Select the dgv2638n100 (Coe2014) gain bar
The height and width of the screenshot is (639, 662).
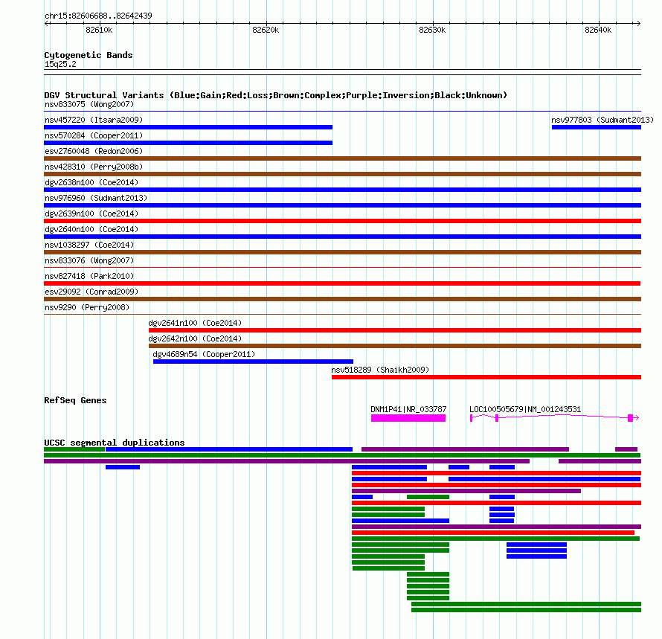(342, 190)
